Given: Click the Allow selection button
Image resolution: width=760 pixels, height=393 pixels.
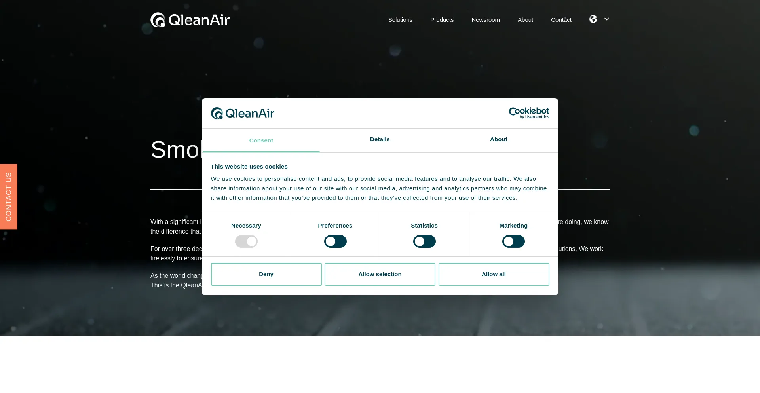Looking at the screenshot, I should [380, 274].
